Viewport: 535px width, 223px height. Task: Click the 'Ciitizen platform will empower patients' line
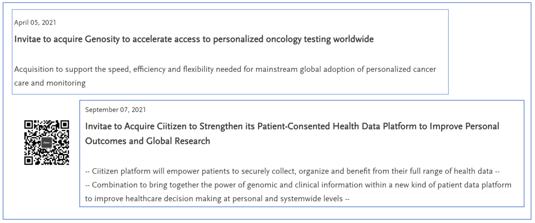point(292,171)
